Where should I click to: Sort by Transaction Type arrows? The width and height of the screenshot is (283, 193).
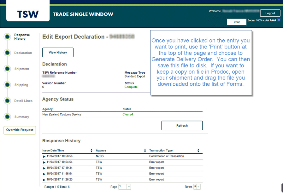[x=198, y=151]
